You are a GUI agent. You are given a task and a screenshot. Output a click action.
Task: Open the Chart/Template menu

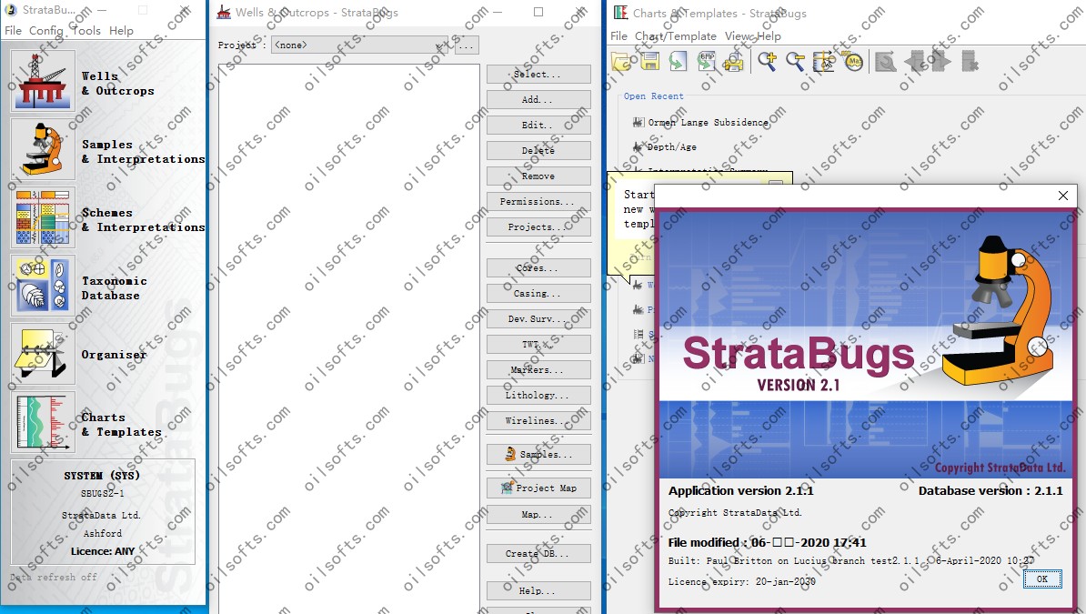(676, 36)
